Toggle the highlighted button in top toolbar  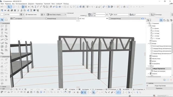coord(23,7)
